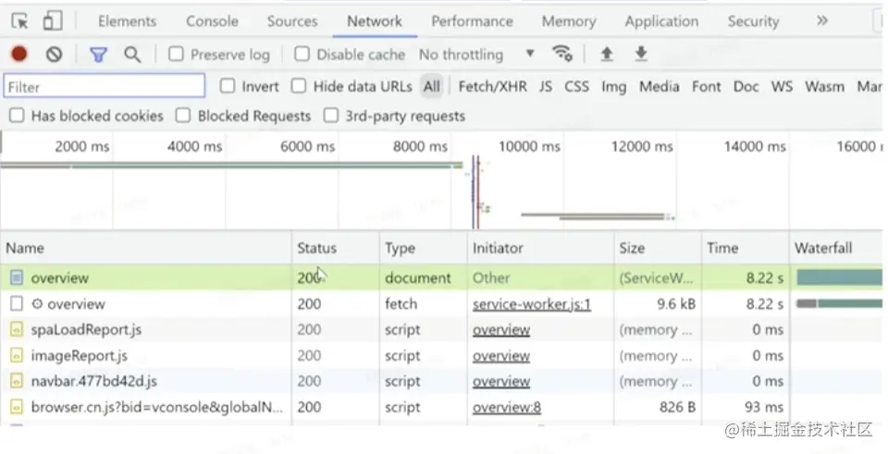Switch to the Console tab
Screen dimensions: 888x454
point(212,21)
